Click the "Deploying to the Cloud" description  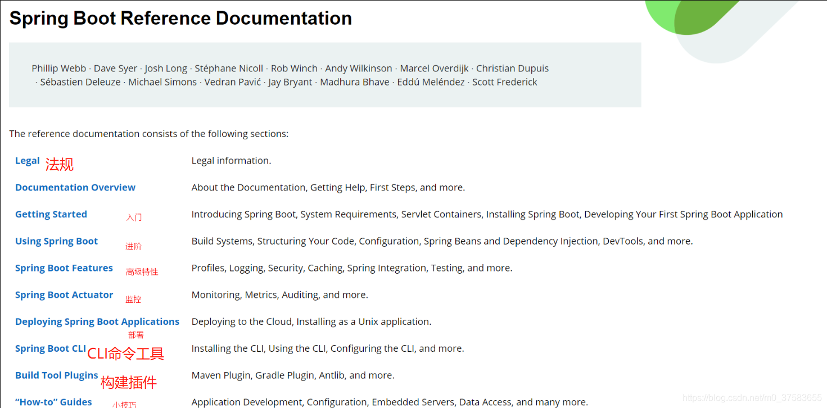click(x=311, y=322)
